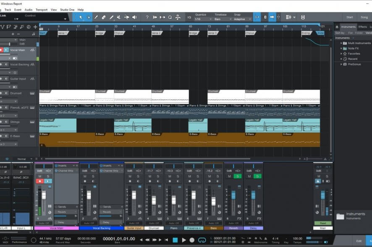Click the arrangement horizontal scrollbar
Viewport: 372px width, 247px height.
(x=147, y=159)
